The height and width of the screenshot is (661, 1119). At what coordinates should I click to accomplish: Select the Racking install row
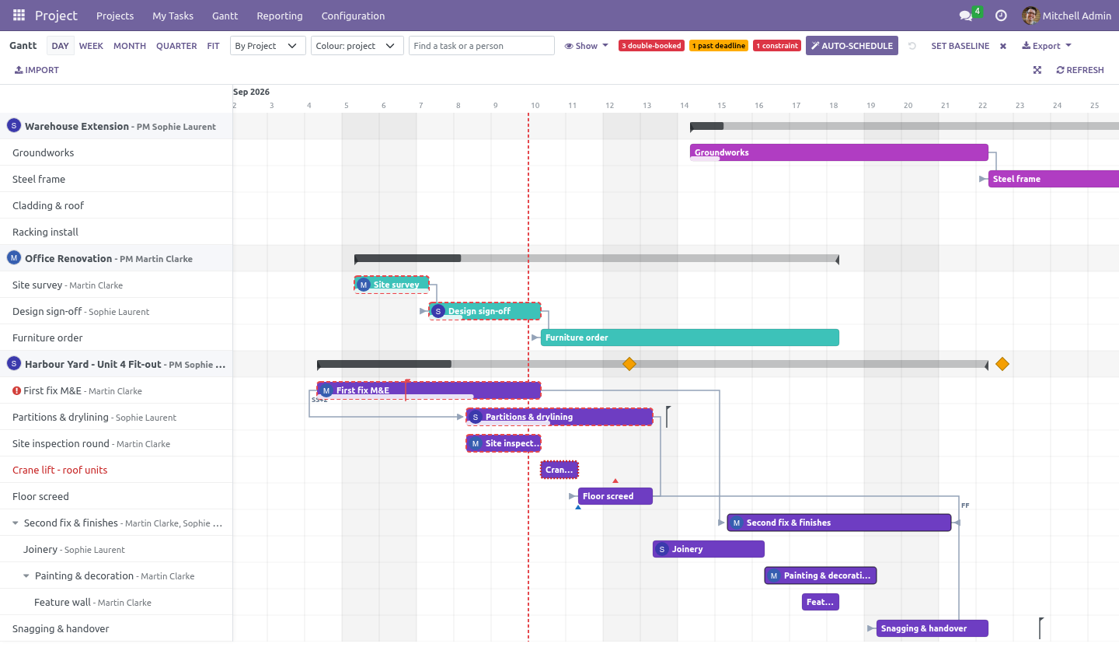117,232
